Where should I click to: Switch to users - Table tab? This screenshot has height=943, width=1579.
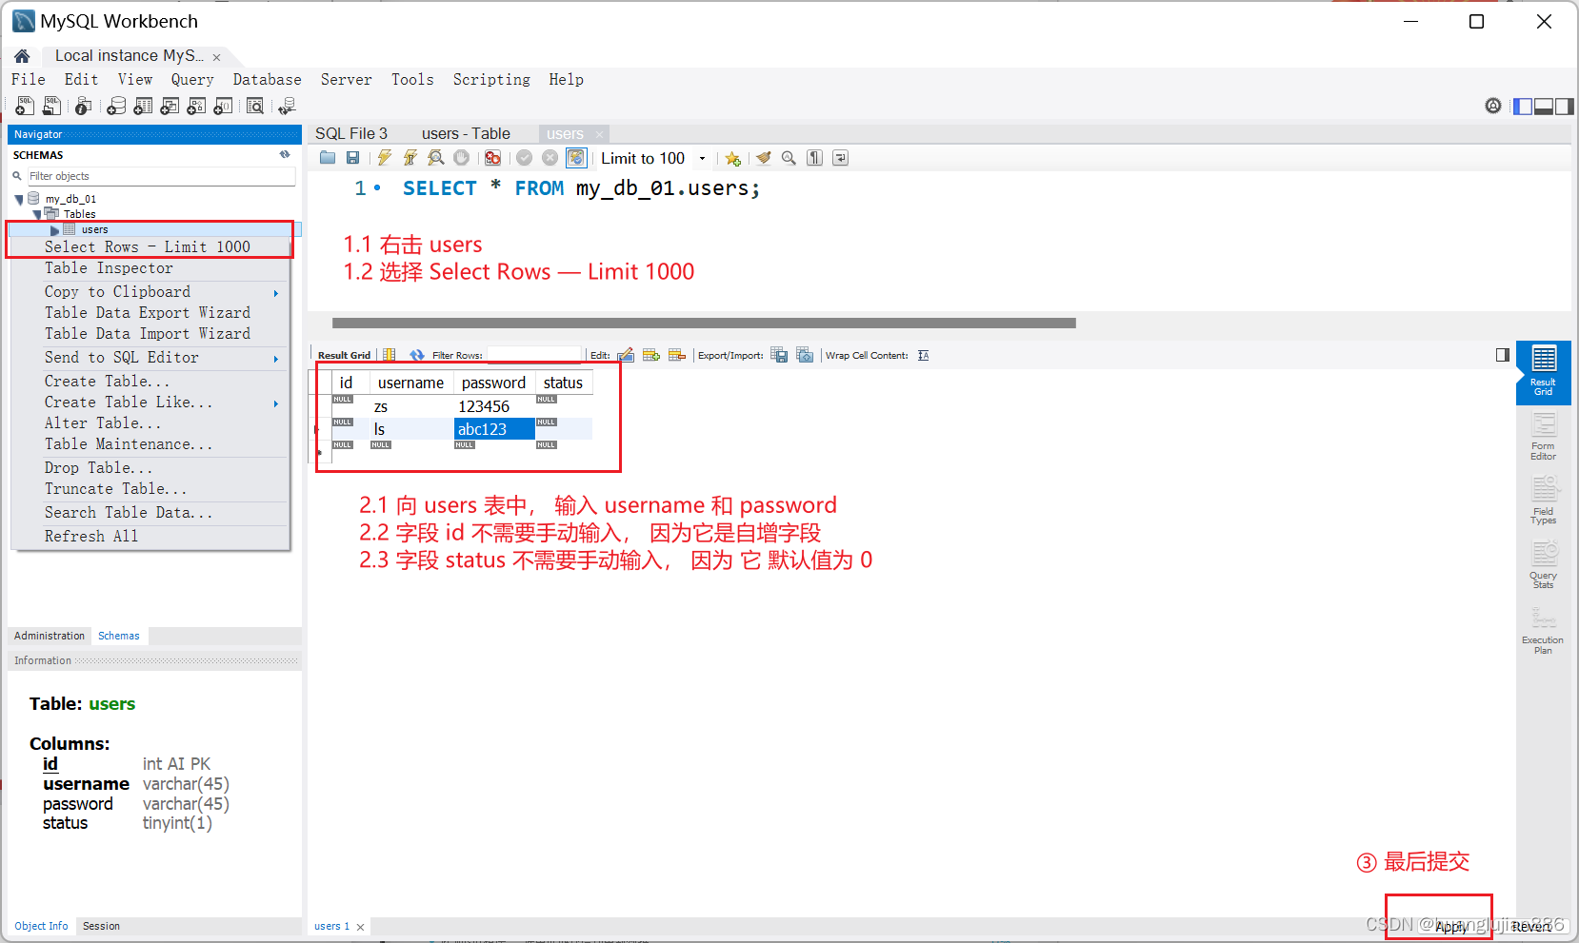466,134
